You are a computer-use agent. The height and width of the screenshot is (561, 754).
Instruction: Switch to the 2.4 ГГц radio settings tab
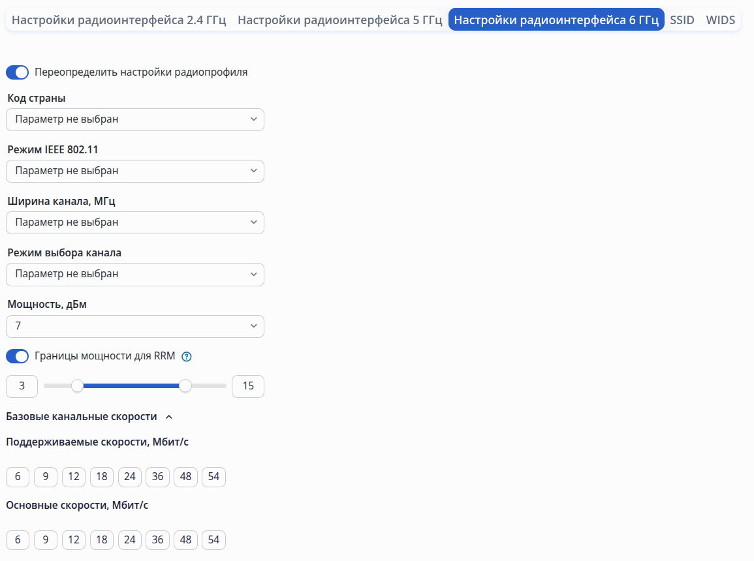point(119,20)
